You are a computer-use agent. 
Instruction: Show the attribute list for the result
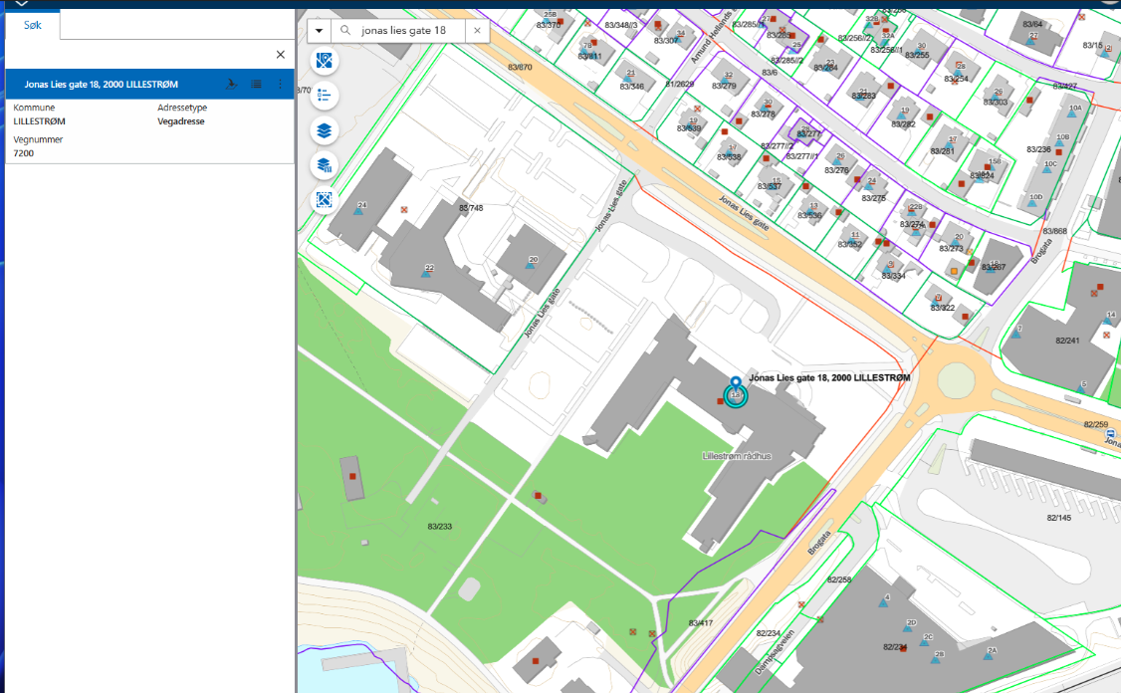click(256, 85)
